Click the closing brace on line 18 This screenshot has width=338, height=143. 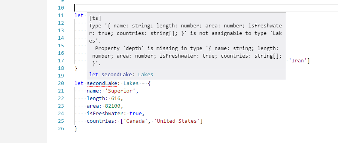click(76, 68)
